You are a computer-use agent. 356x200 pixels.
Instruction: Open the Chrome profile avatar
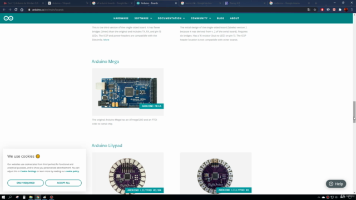click(346, 10)
